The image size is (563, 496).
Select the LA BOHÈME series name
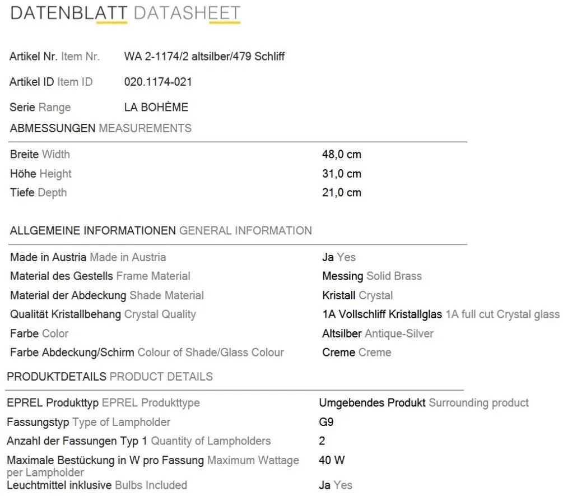[x=156, y=107]
